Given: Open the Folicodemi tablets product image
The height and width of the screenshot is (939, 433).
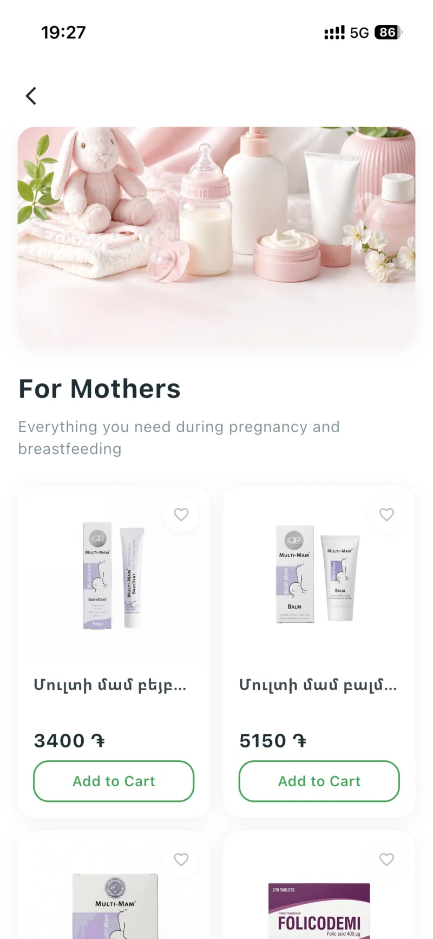Looking at the screenshot, I should 319,911.
